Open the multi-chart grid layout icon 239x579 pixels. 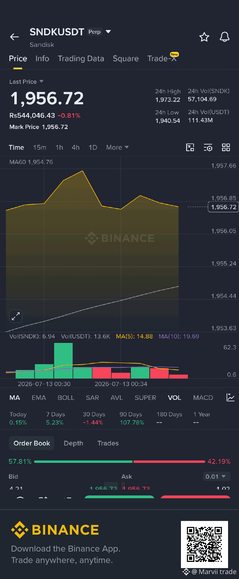pos(226,147)
